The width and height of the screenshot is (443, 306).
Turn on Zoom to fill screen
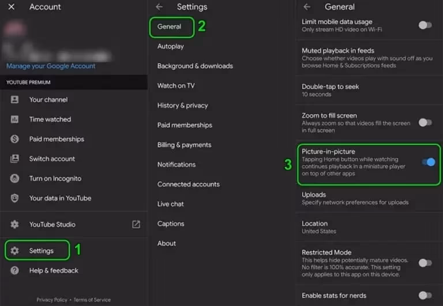(425, 122)
